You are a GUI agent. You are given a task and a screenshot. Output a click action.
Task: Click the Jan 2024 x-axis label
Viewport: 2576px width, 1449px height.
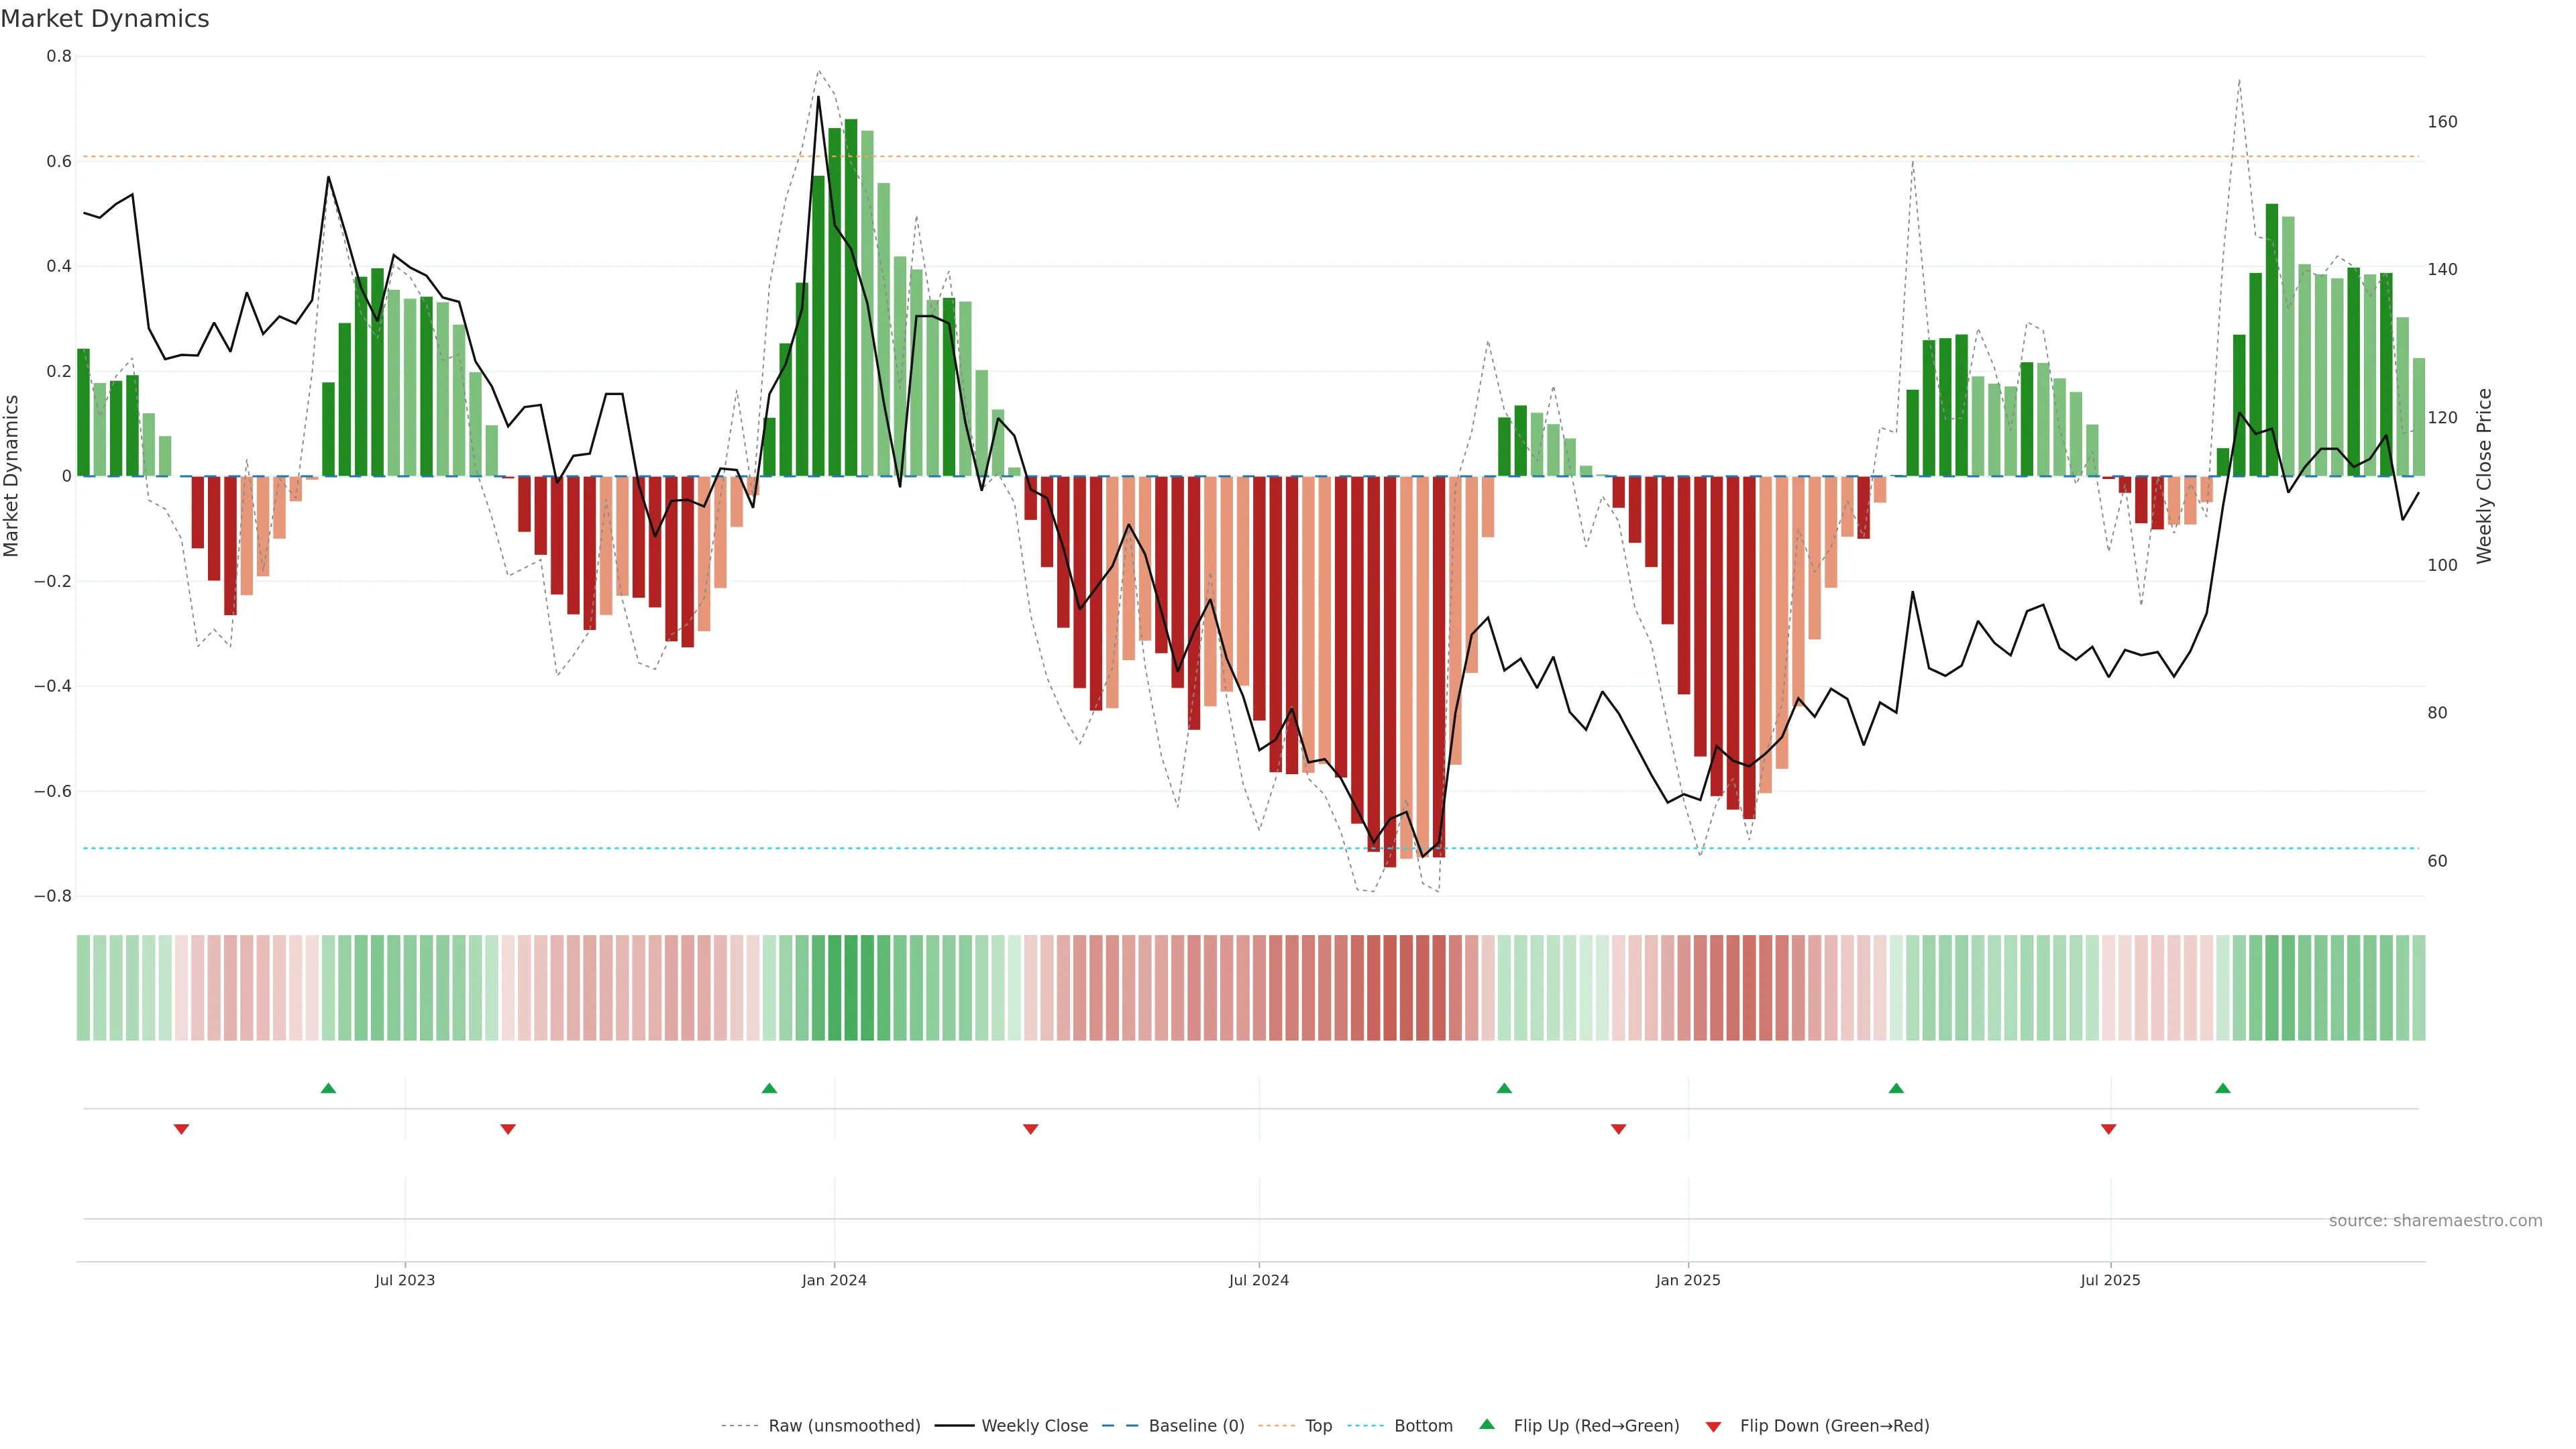point(834,1280)
